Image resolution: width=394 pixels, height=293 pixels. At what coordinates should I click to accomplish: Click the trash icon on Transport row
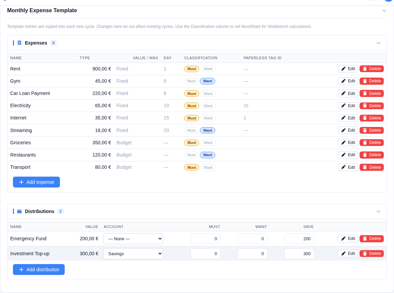365,167
